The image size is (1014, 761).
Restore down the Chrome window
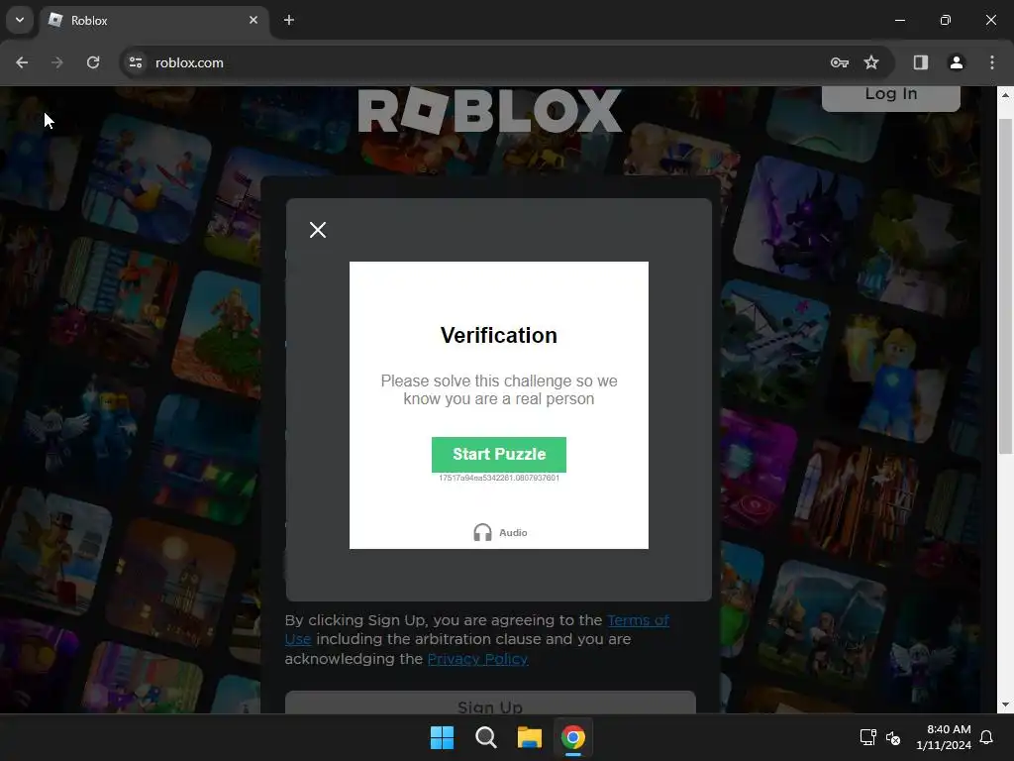click(946, 20)
